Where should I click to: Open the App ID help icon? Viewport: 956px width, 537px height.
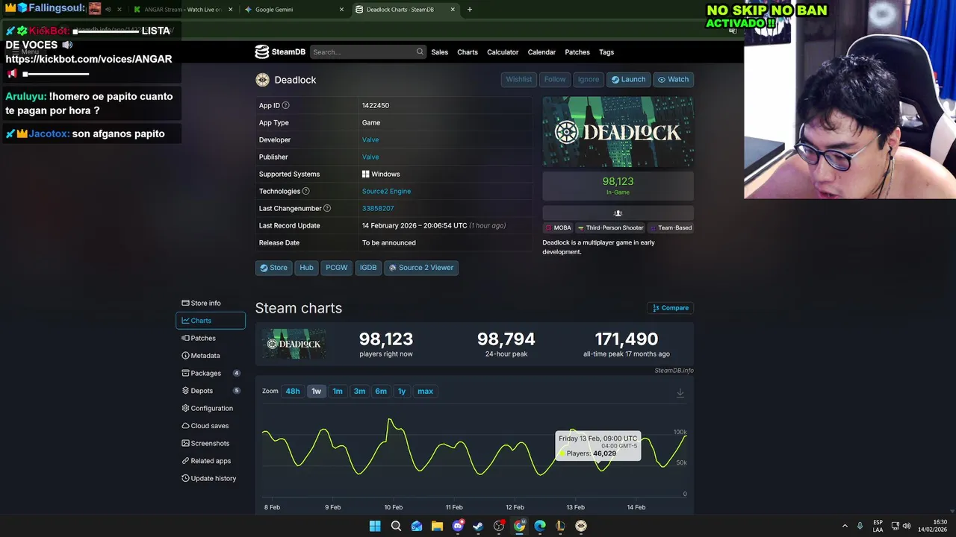click(285, 105)
